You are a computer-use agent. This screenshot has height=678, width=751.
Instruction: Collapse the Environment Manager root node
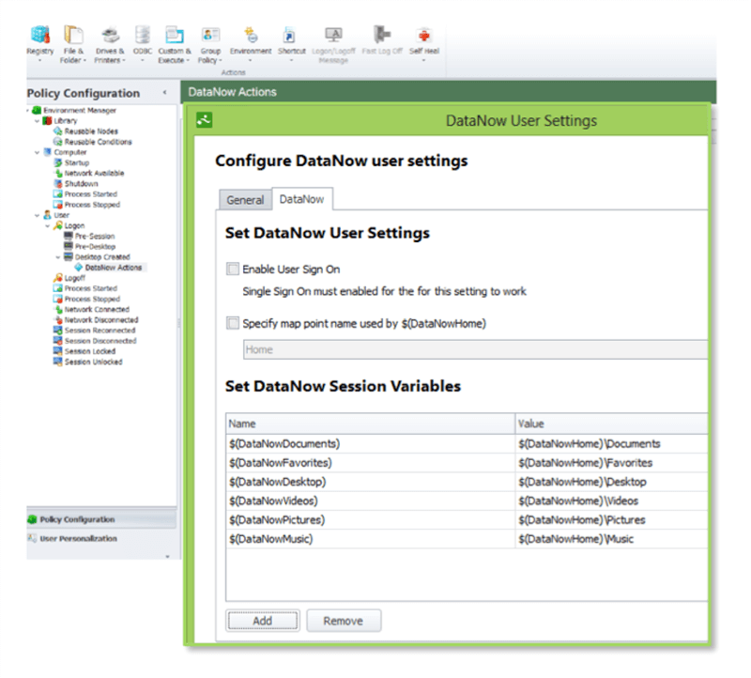(28, 111)
